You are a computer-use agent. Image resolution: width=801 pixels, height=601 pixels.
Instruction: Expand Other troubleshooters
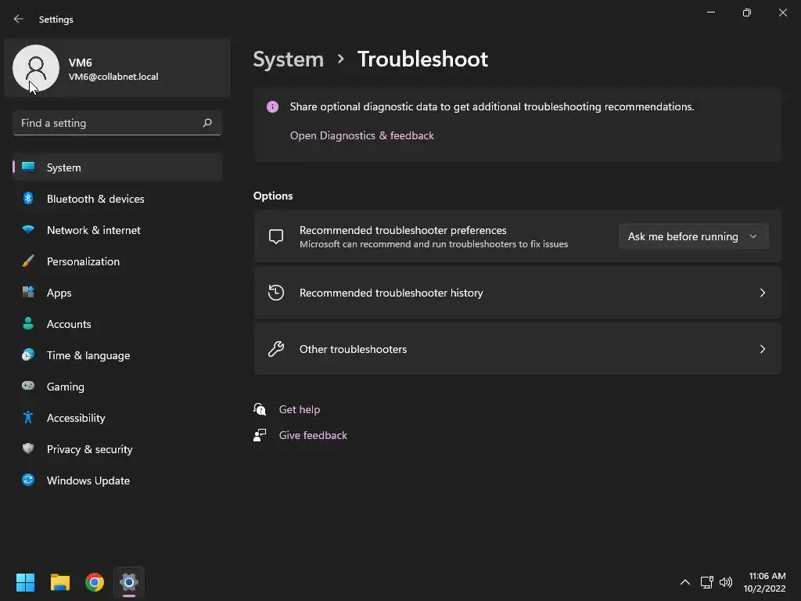tap(517, 349)
